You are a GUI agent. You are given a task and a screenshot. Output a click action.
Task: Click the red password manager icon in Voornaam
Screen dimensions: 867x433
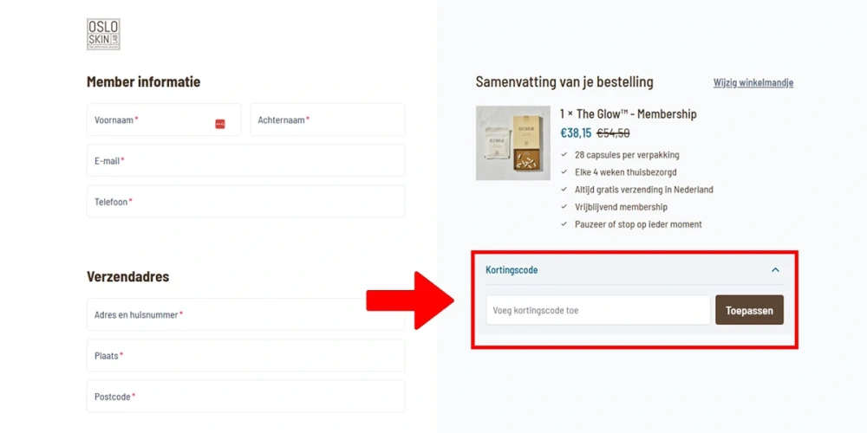[220, 124]
